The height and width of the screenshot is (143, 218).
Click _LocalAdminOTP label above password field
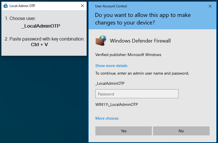110,83
